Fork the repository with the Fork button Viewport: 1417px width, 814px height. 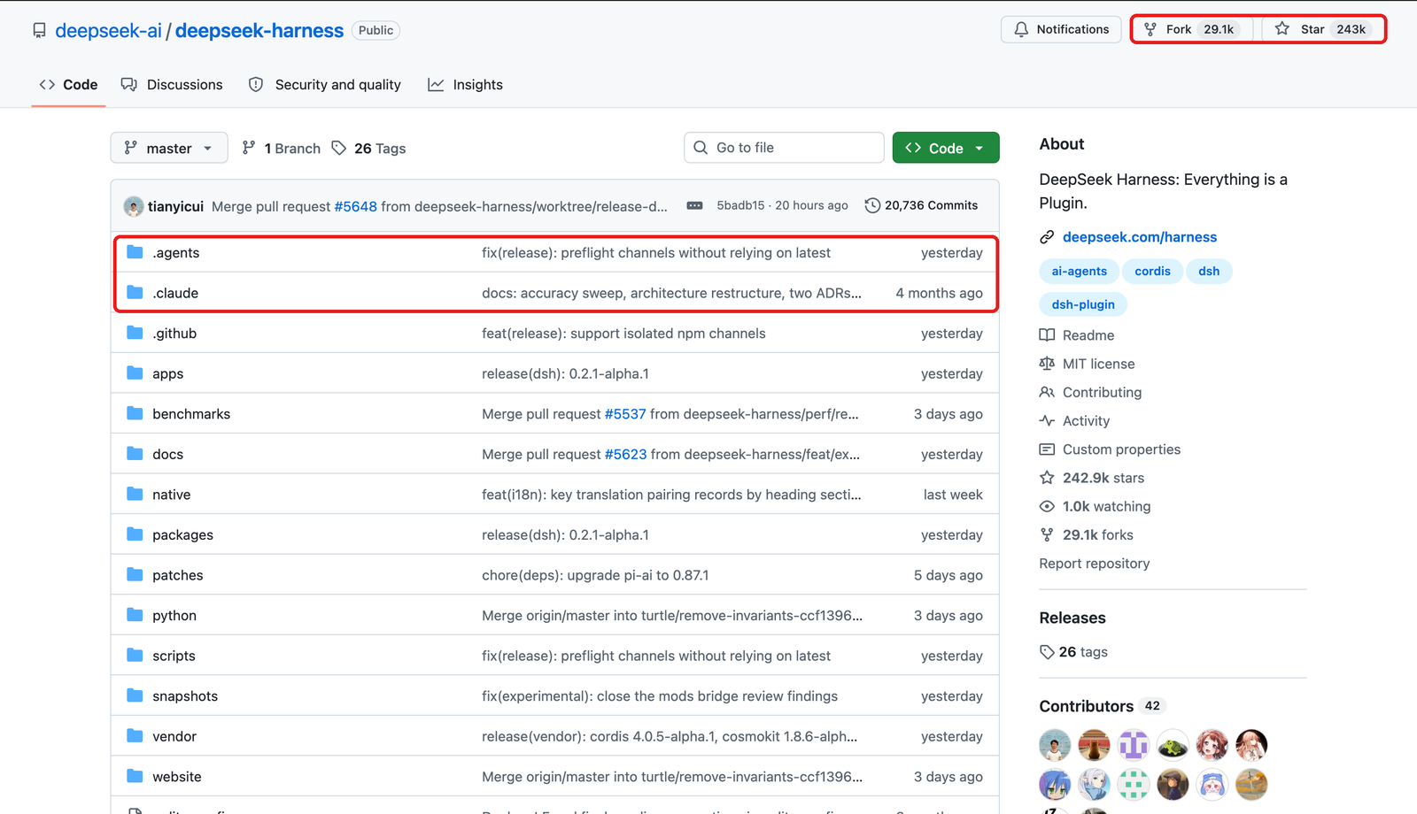(1193, 29)
